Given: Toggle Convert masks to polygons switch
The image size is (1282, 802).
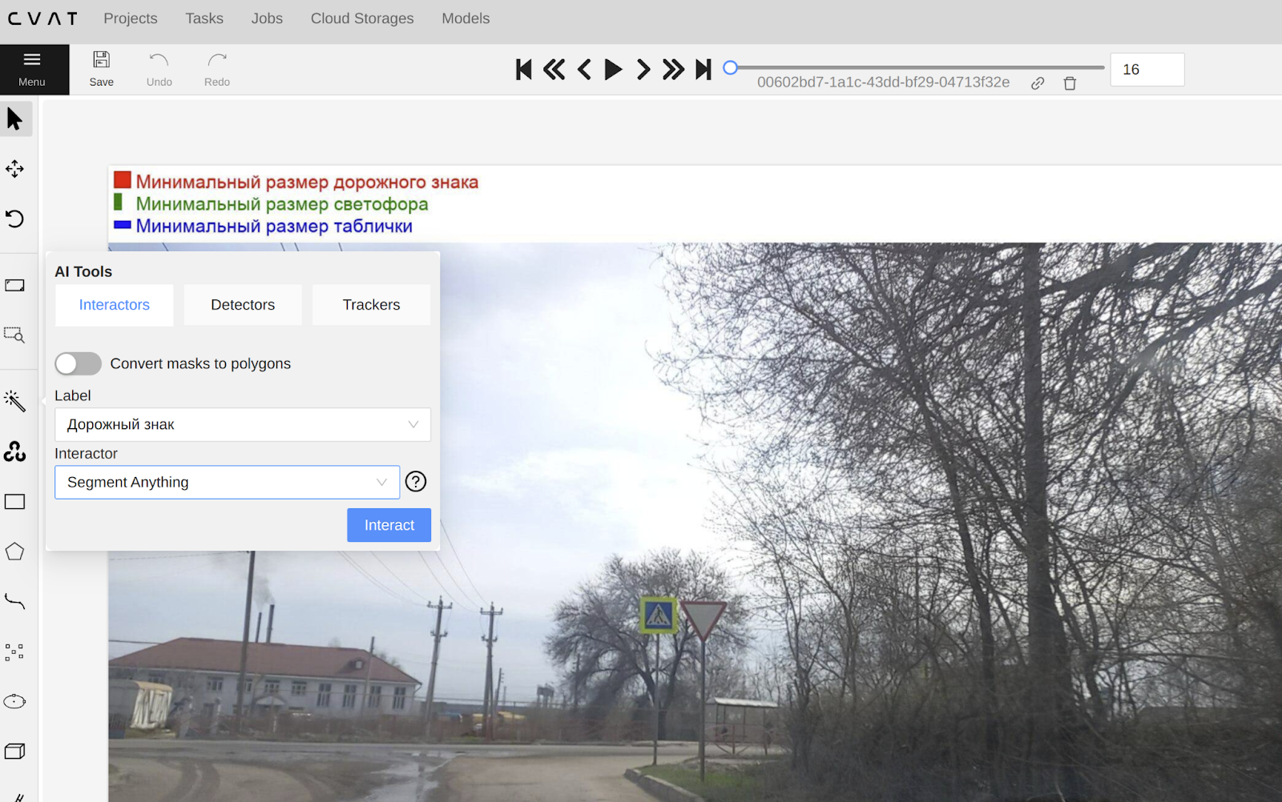Looking at the screenshot, I should 79,363.
